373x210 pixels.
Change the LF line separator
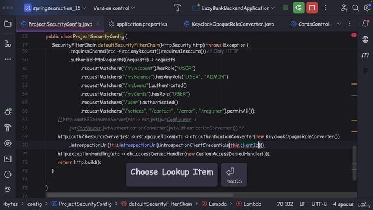(302, 204)
